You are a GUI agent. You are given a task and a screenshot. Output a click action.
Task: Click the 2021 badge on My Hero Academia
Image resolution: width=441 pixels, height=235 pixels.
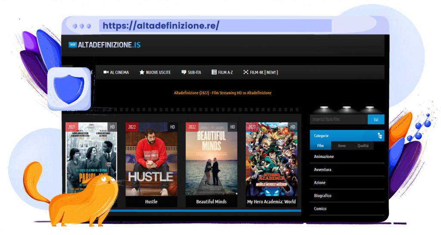click(x=252, y=127)
